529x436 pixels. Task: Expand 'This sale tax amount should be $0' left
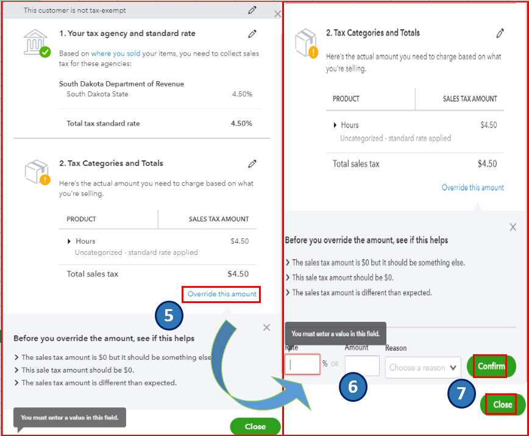click(x=74, y=370)
